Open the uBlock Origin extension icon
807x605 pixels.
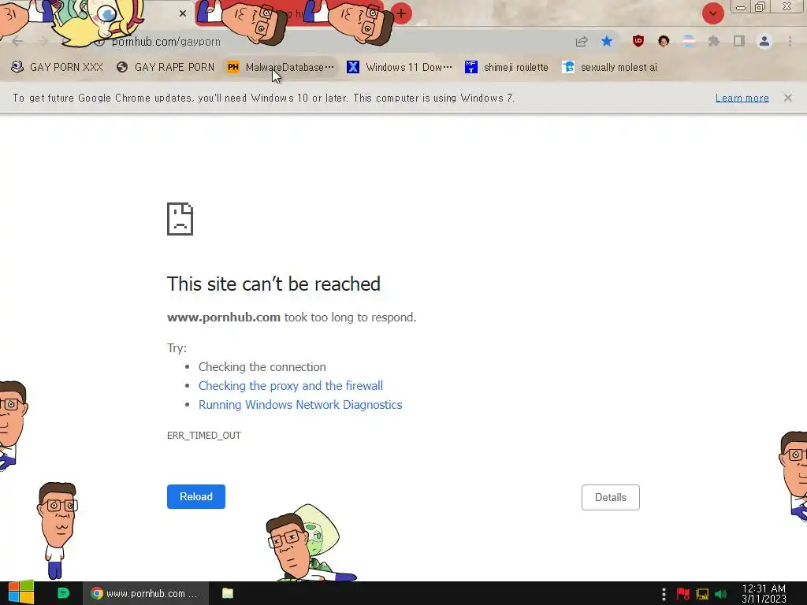(x=638, y=41)
